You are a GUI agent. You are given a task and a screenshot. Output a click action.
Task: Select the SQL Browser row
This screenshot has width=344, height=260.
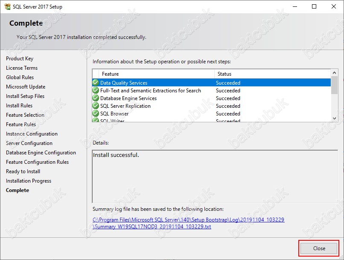[212, 113]
